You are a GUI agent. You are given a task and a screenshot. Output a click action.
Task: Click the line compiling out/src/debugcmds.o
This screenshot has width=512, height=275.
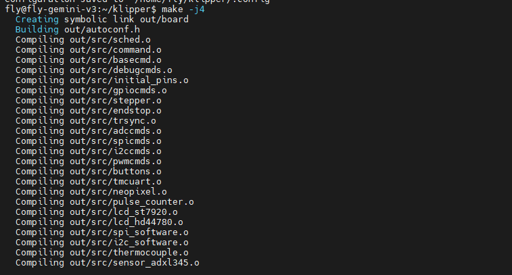pyautogui.click(x=93, y=70)
